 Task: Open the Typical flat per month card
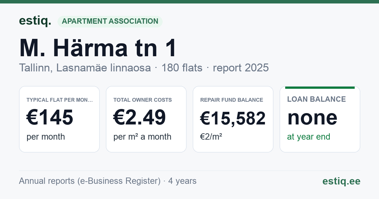[x=59, y=119]
